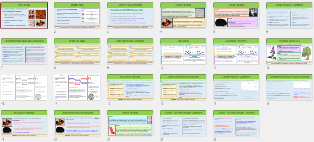Select slide 13 blank handout worksheet thumbnail
This screenshot has height=142, width=314.
tap(24, 87)
